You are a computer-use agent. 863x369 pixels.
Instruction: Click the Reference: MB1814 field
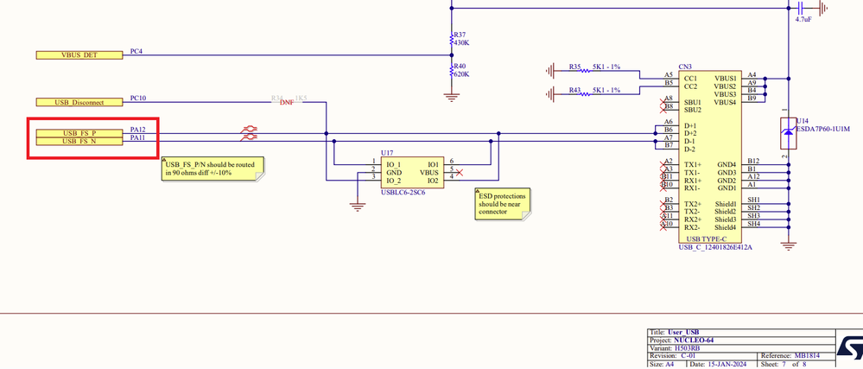[x=797, y=356]
